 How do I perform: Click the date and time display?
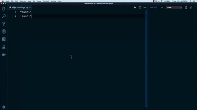pyautogui.click(x=179, y=1)
